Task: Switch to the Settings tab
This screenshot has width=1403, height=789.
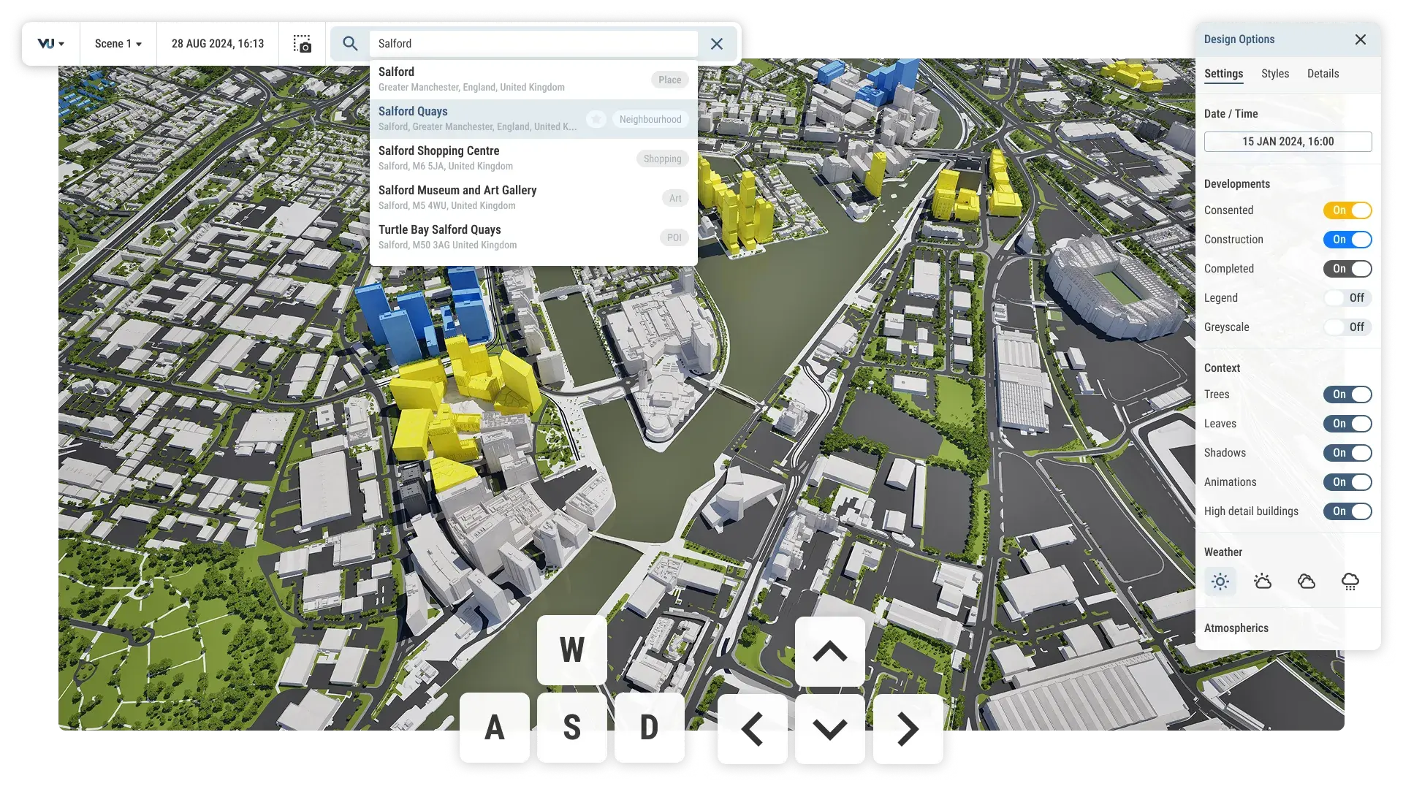Action: pyautogui.click(x=1223, y=74)
